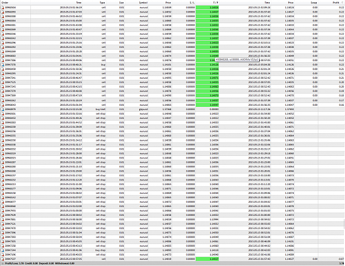Click the close Time header right of T / P
The image size is (345, 266).
click(267, 3)
